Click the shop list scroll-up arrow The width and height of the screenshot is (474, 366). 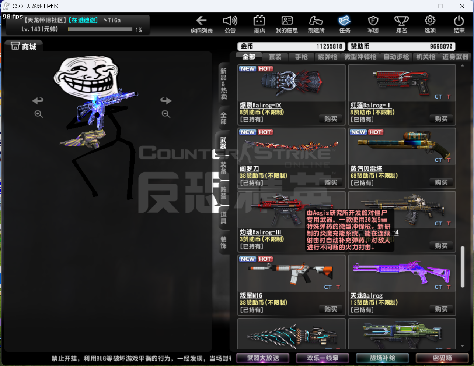tap(463, 66)
